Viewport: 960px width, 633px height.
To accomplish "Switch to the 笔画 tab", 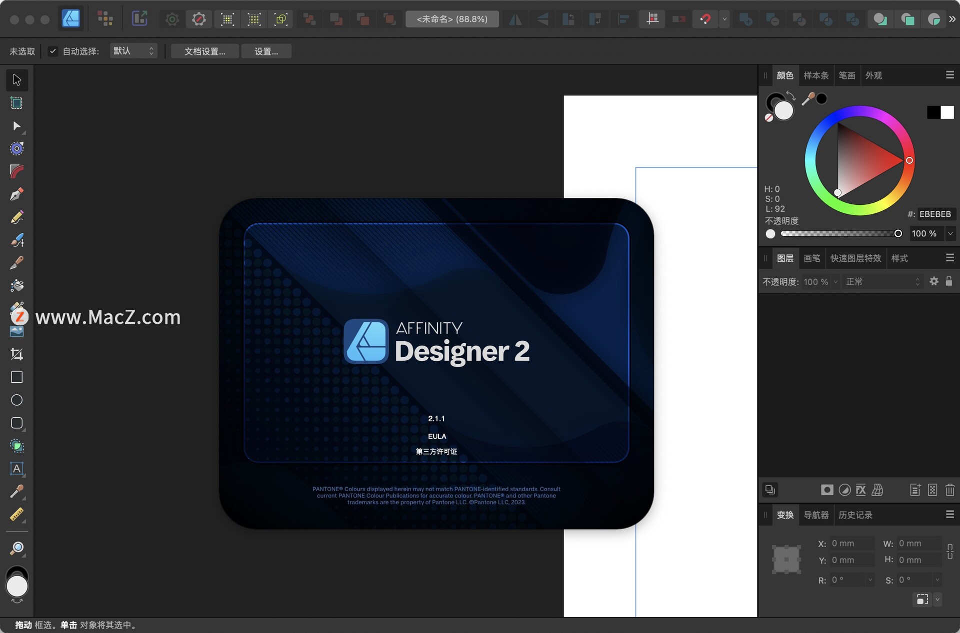I will [846, 75].
